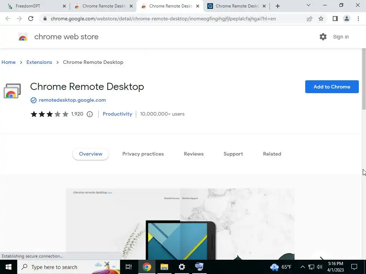This screenshot has height=274, width=366.
Task: Click the network tray icon
Action: coord(311,267)
